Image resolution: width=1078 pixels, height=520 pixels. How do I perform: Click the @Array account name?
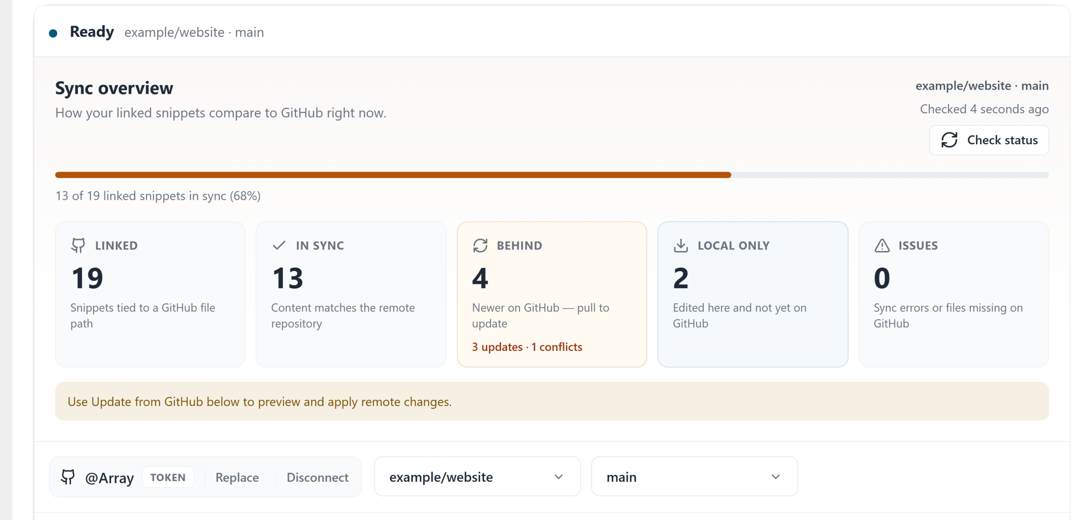109,478
